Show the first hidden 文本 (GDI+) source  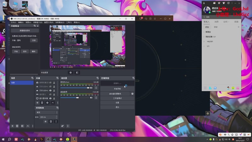click(x=50, y=86)
